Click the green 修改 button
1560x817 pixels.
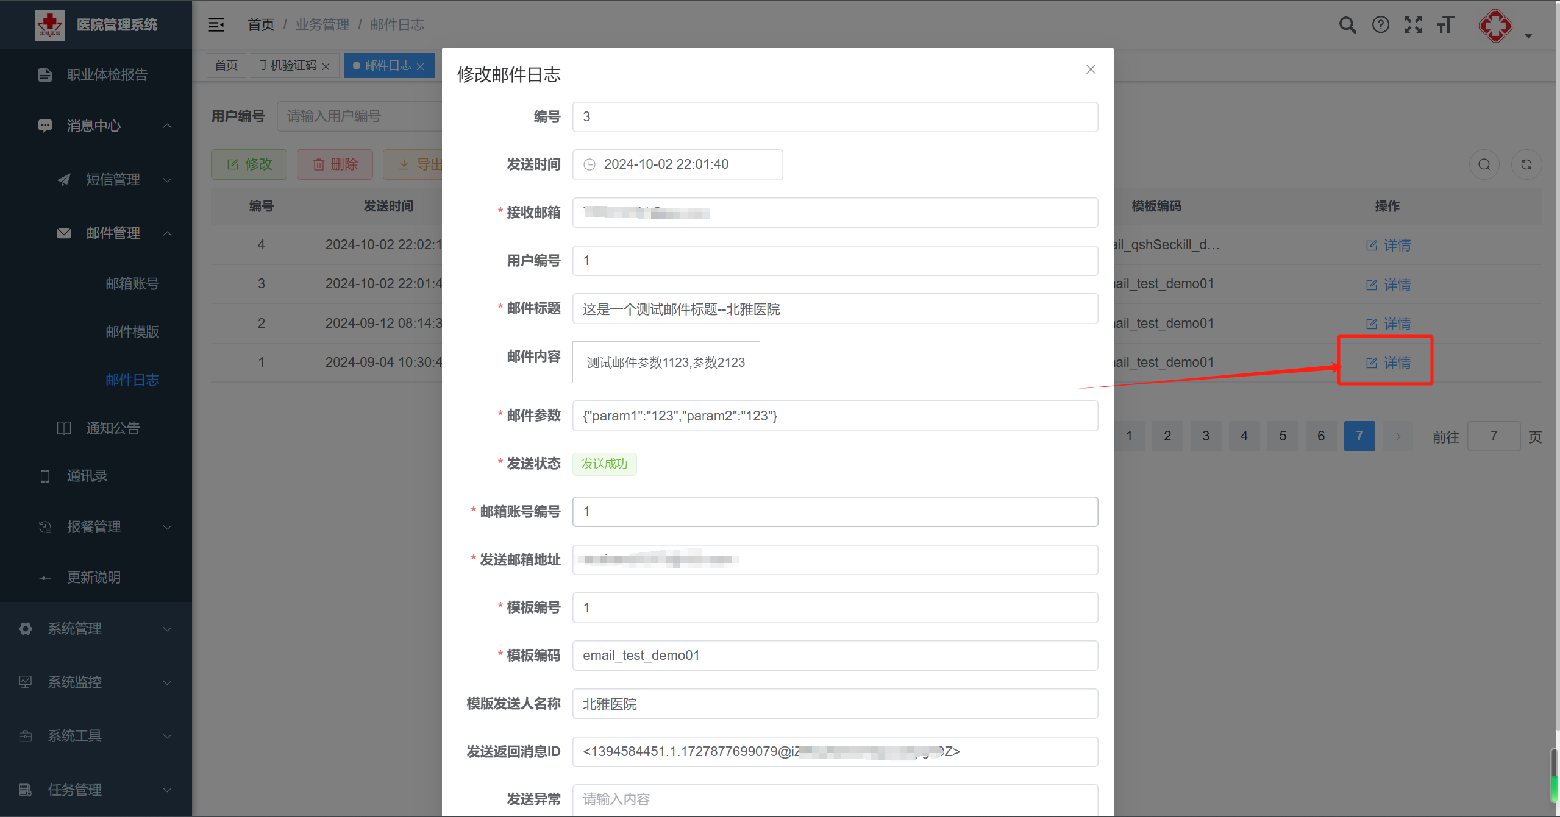(x=249, y=164)
